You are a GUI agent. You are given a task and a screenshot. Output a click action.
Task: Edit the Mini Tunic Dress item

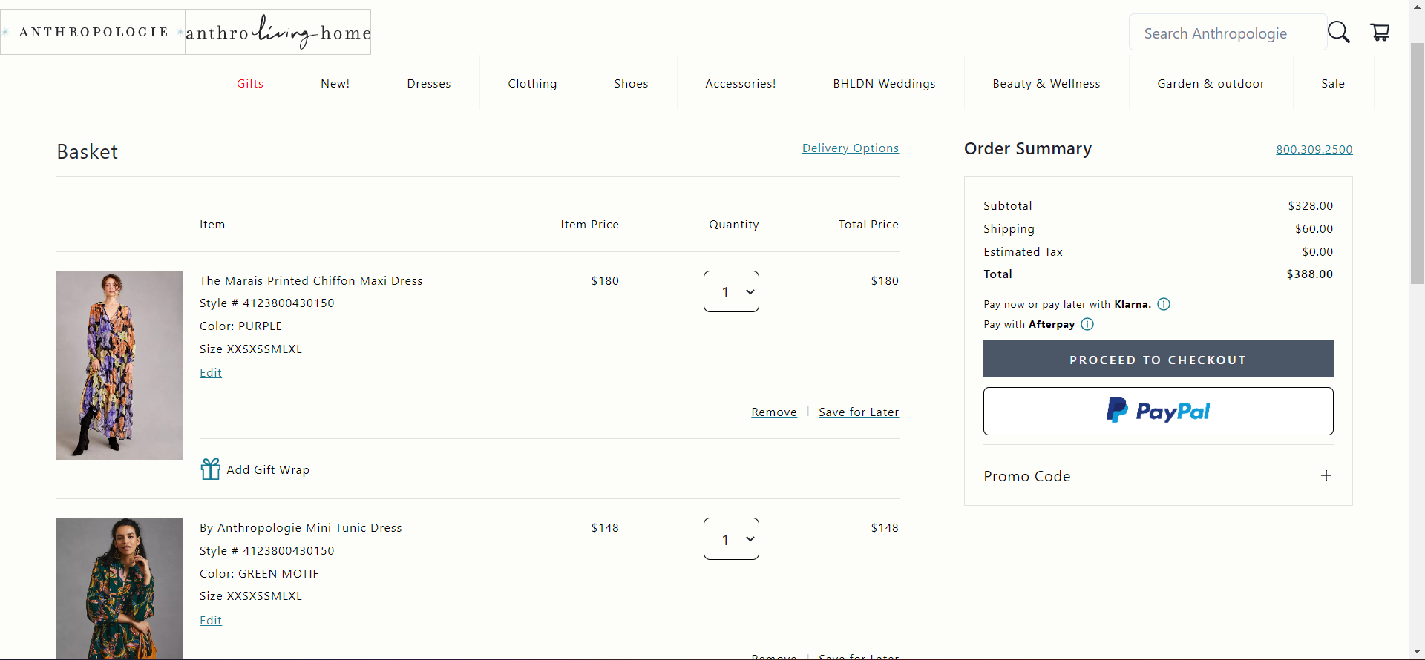coord(211,621)
